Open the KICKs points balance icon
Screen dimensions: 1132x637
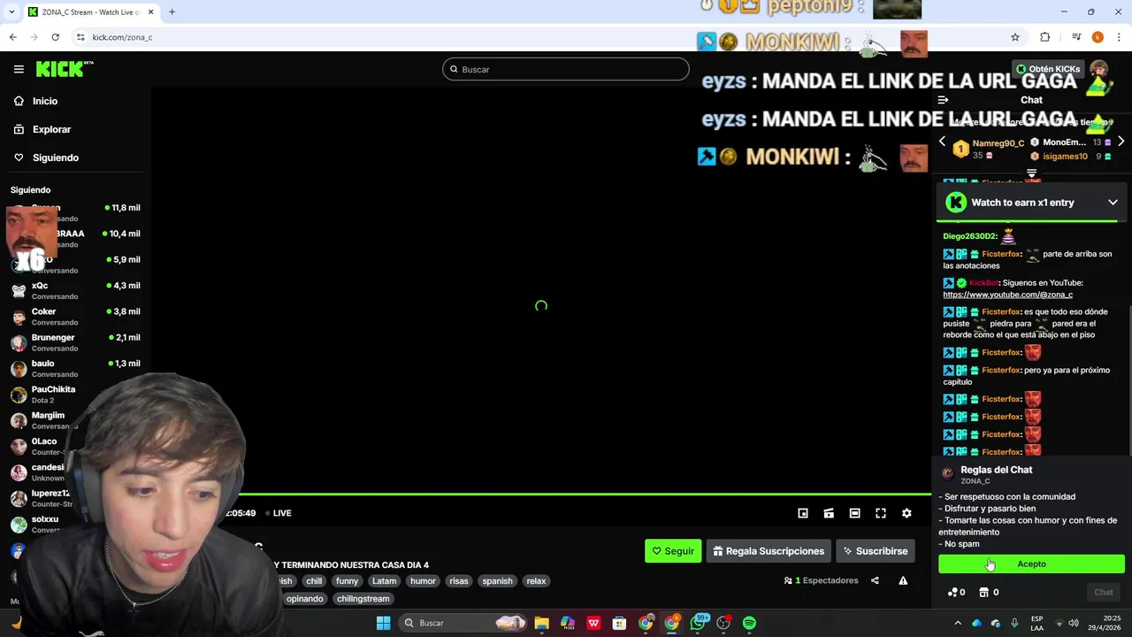[956, 592]
